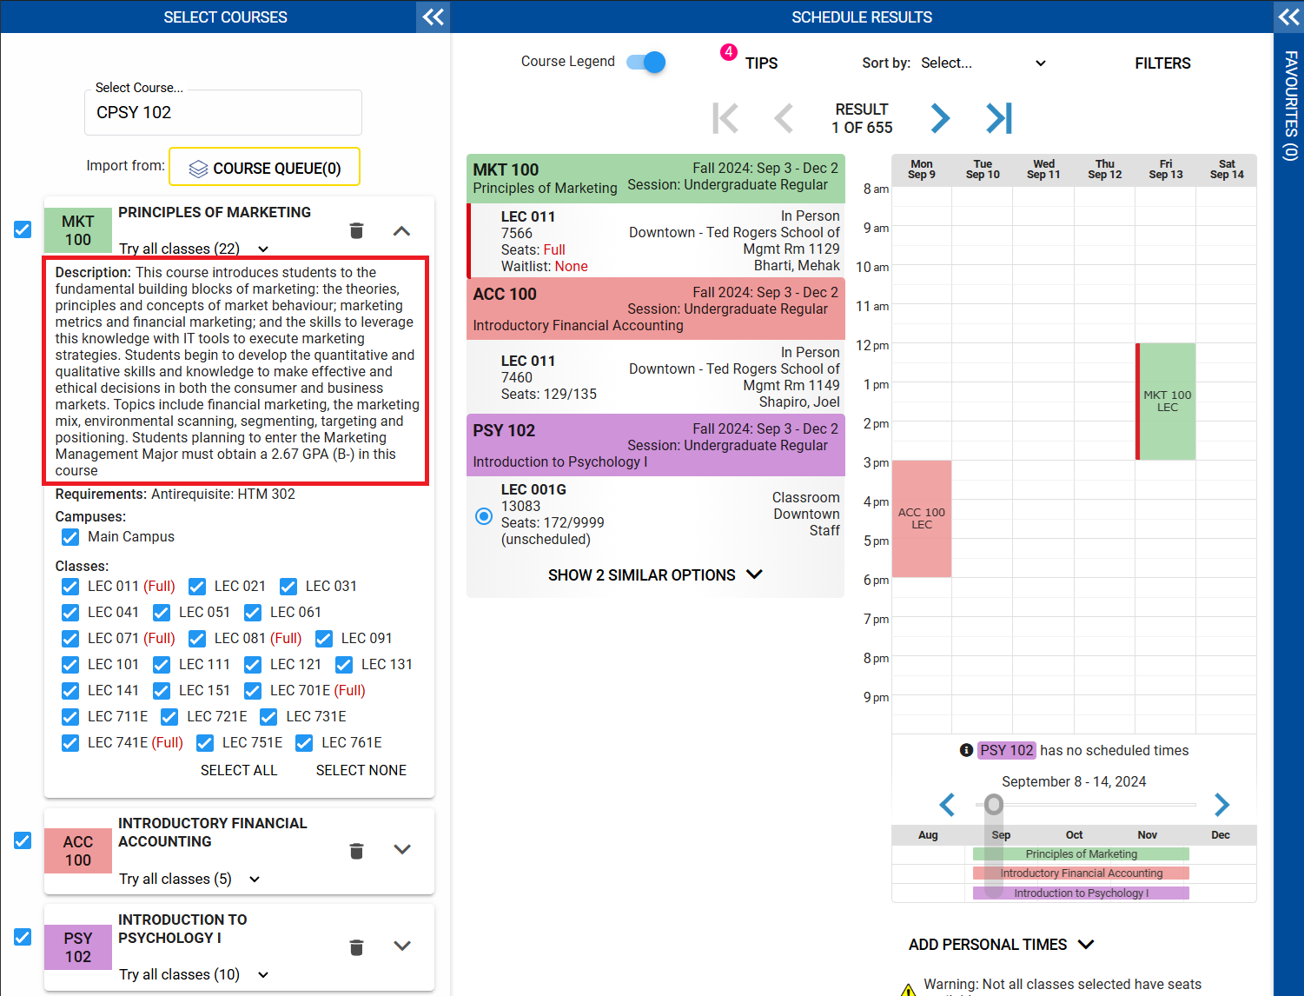Click the Course Queue import button
The width and height of the screenshot is (1304, 996).
264,168
